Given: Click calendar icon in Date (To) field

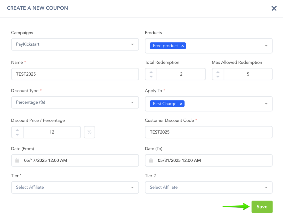Looking at the screenshot, I should (x=151, y=160).
